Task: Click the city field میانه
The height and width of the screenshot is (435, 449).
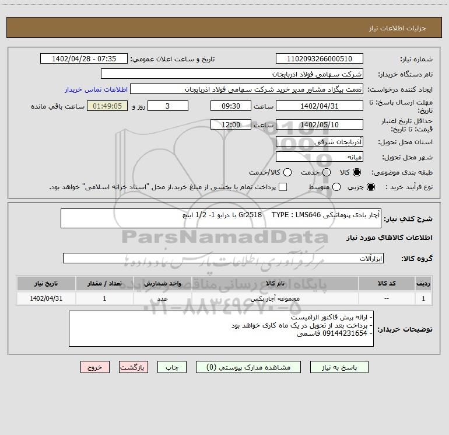Action: tap(320, 157)
